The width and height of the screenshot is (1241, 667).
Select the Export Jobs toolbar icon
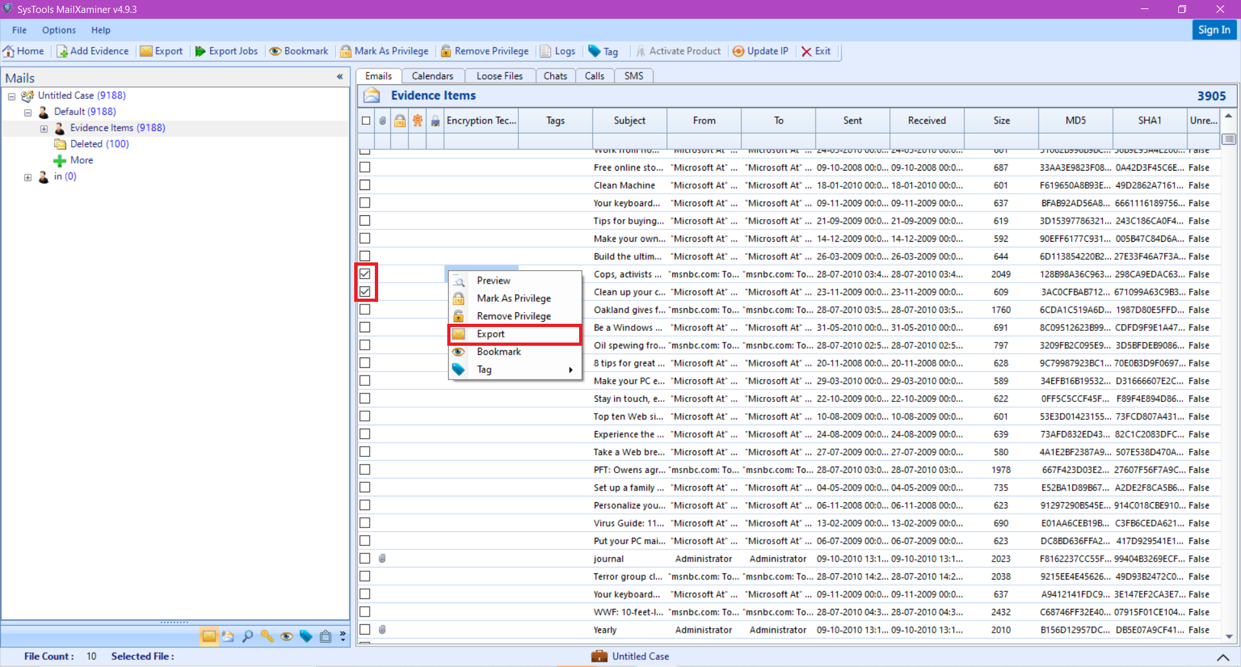pos(226,51)
